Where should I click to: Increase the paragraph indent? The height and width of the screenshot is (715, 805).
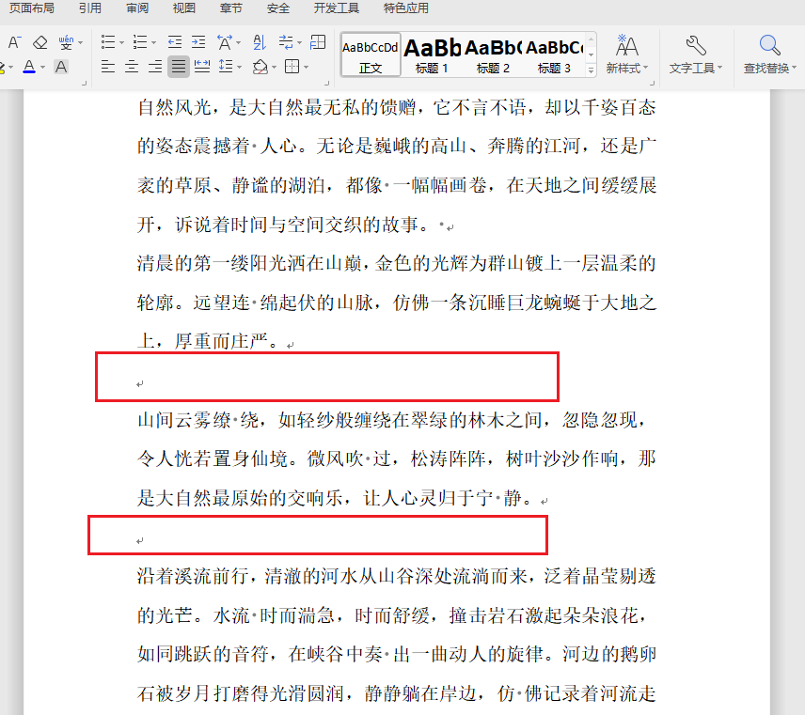(198, 42)
